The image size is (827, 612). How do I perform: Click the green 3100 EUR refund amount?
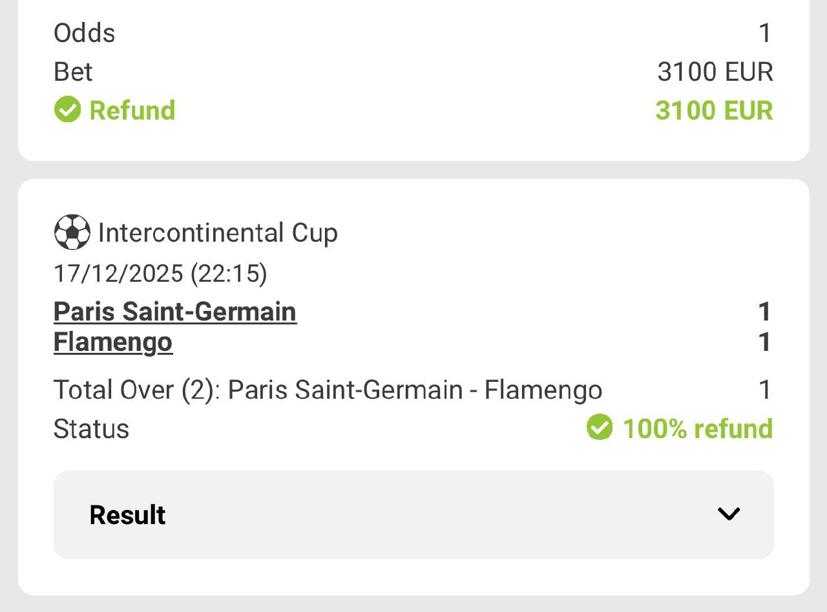714,111
